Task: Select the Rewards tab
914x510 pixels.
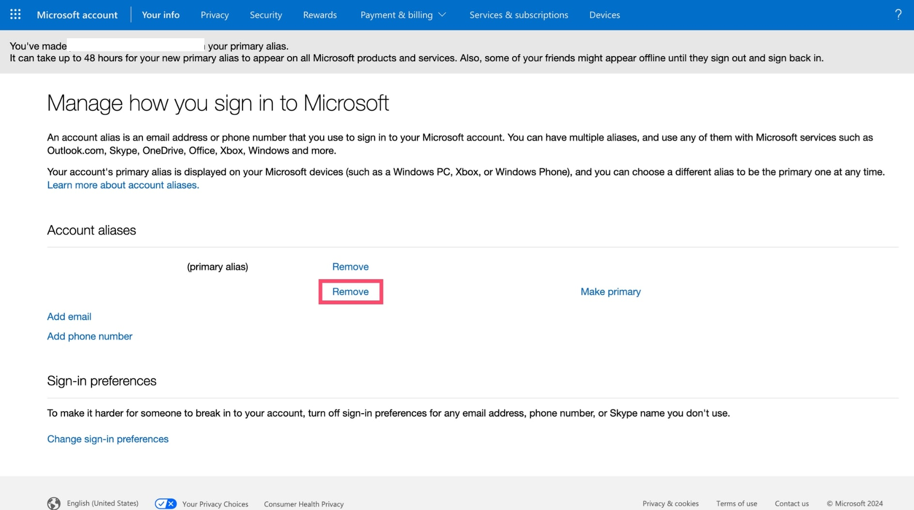Action: tap(320, 15)
